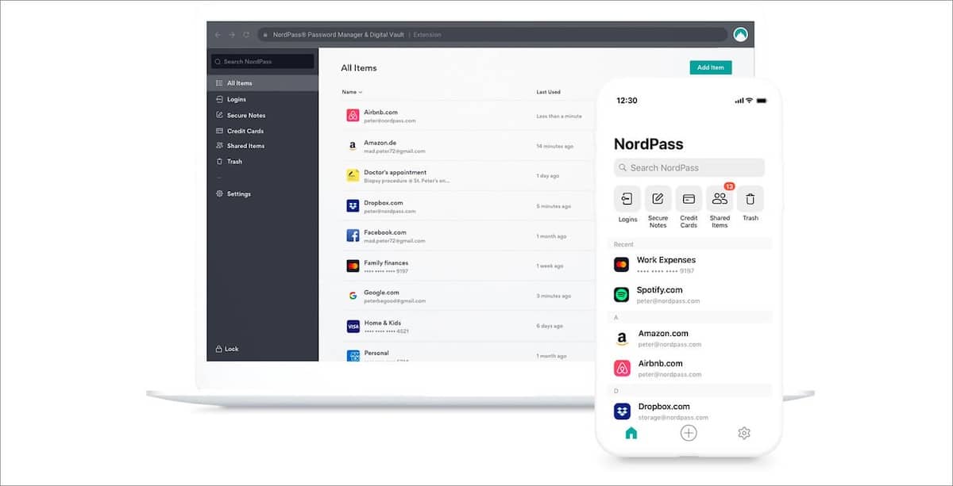
Task: Open Airbnb.com entry on phone
Action: (x=689, y=368)
